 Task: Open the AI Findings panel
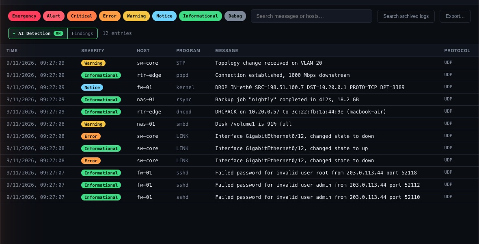tap(82, 33)
